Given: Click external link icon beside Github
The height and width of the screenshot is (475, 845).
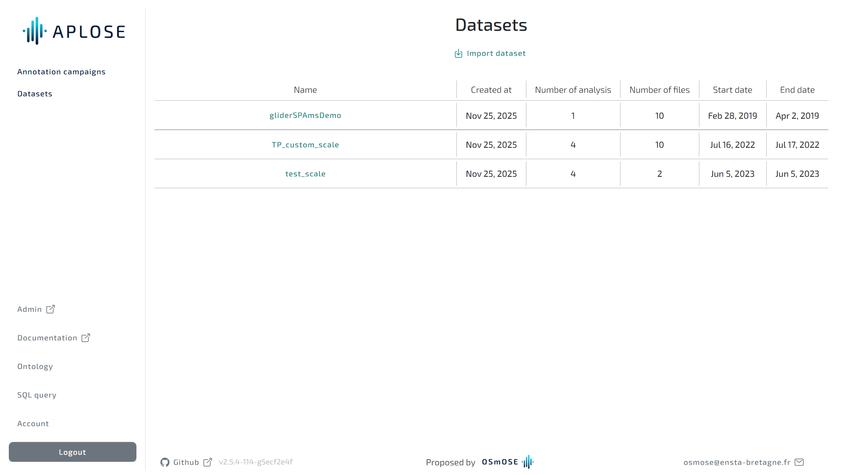Looking at the screenshot, I should 208,462.
